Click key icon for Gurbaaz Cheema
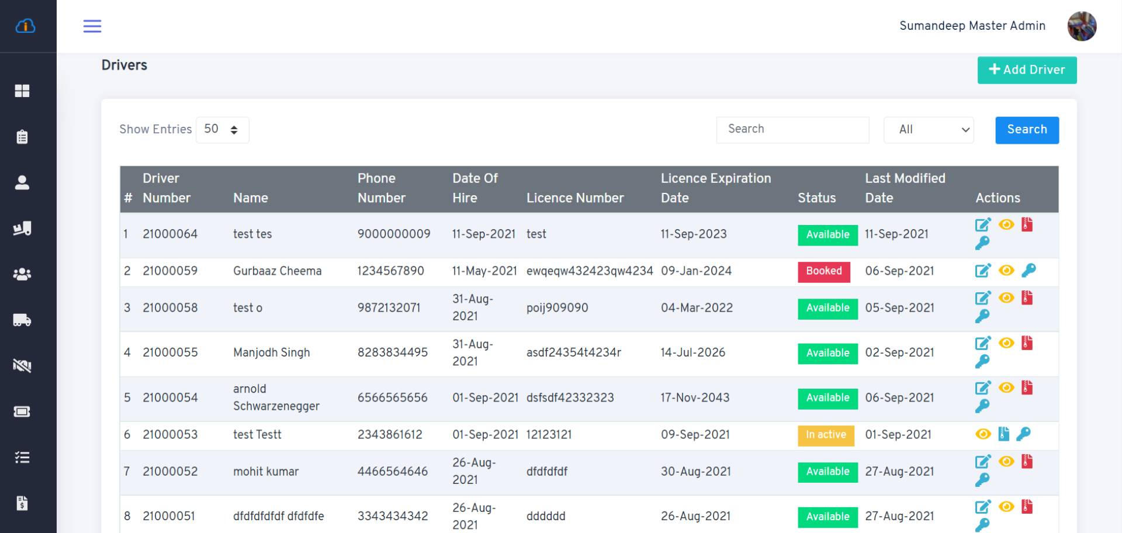1122x533 pixels. coord(1028,271)
